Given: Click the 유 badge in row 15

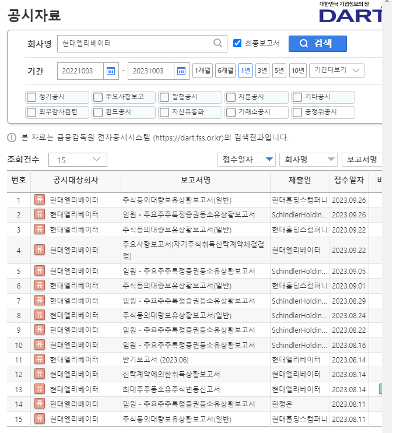Looking at the screenshot, I should pyautogui.click(x=40, y=418).
